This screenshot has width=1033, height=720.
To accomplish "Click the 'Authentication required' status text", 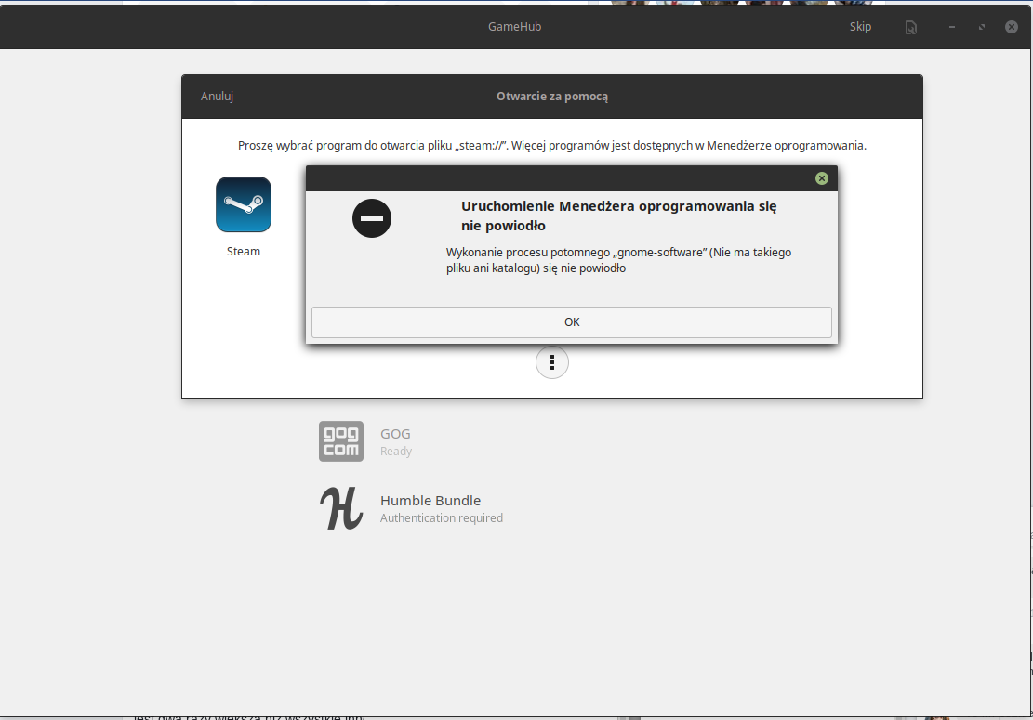I will (x=442, y=518).
